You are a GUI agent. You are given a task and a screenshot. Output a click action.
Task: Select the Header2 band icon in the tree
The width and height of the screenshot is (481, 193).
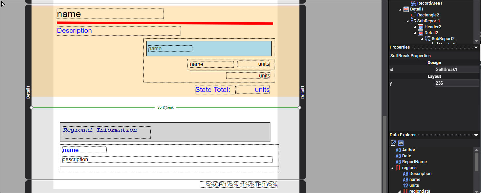[x=420, y=27]
